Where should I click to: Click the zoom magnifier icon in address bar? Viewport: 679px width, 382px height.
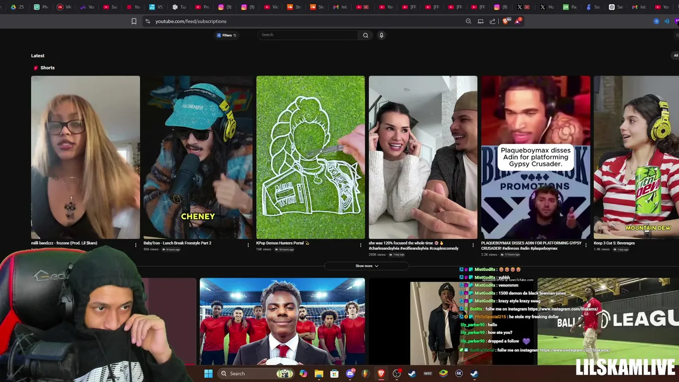click(x=468, y=21)
